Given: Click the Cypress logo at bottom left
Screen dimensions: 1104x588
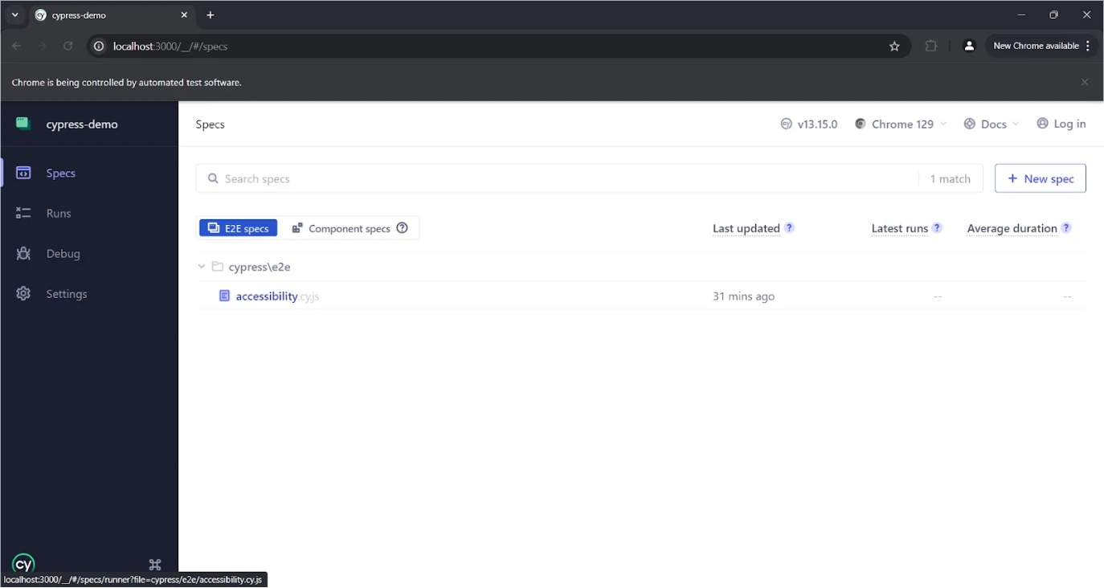Looking at the screenshot, I should pyautogui.click(x=22, y=563).
